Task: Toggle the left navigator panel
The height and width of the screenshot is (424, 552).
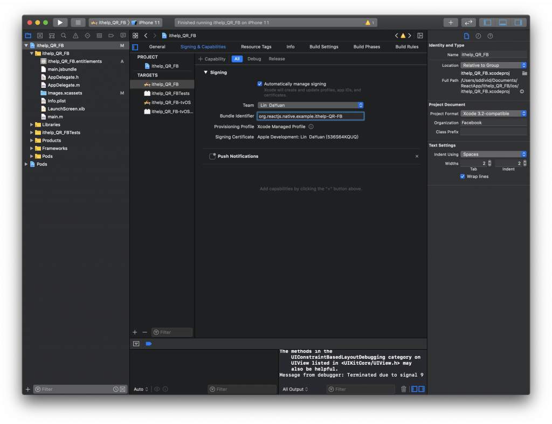Action: pos(487,23)
